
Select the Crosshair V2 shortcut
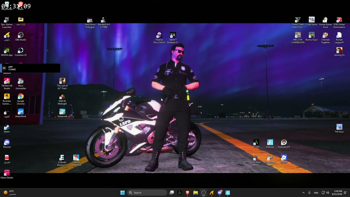pos(21,52)
